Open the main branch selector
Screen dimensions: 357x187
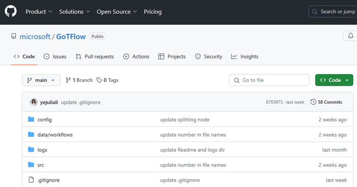[x=41, y=80]
